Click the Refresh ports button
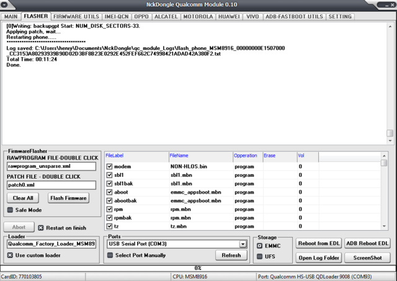 coord(231,255)
